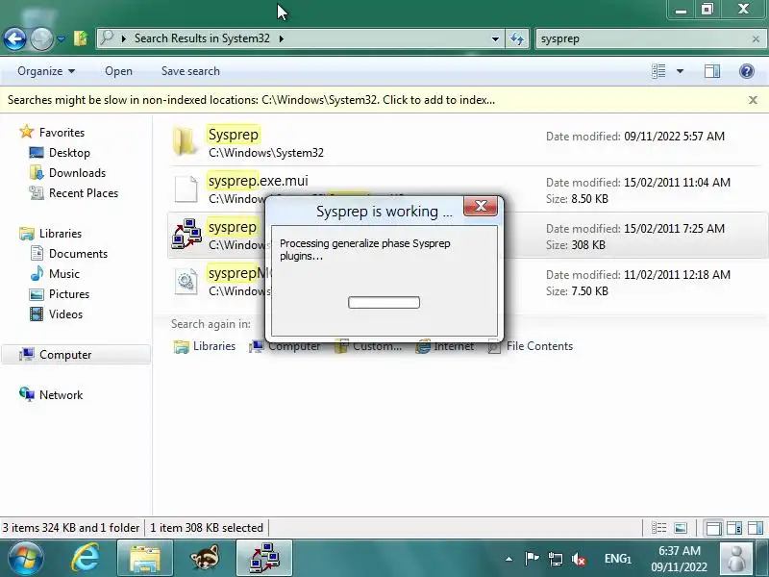Click the search magnifier icon in address bar
Screen dimensions: 769x577
click(x=107, y=38)
